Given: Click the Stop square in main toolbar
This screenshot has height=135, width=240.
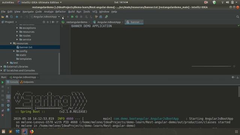Looking at the screenshot, I should [81, 17].
